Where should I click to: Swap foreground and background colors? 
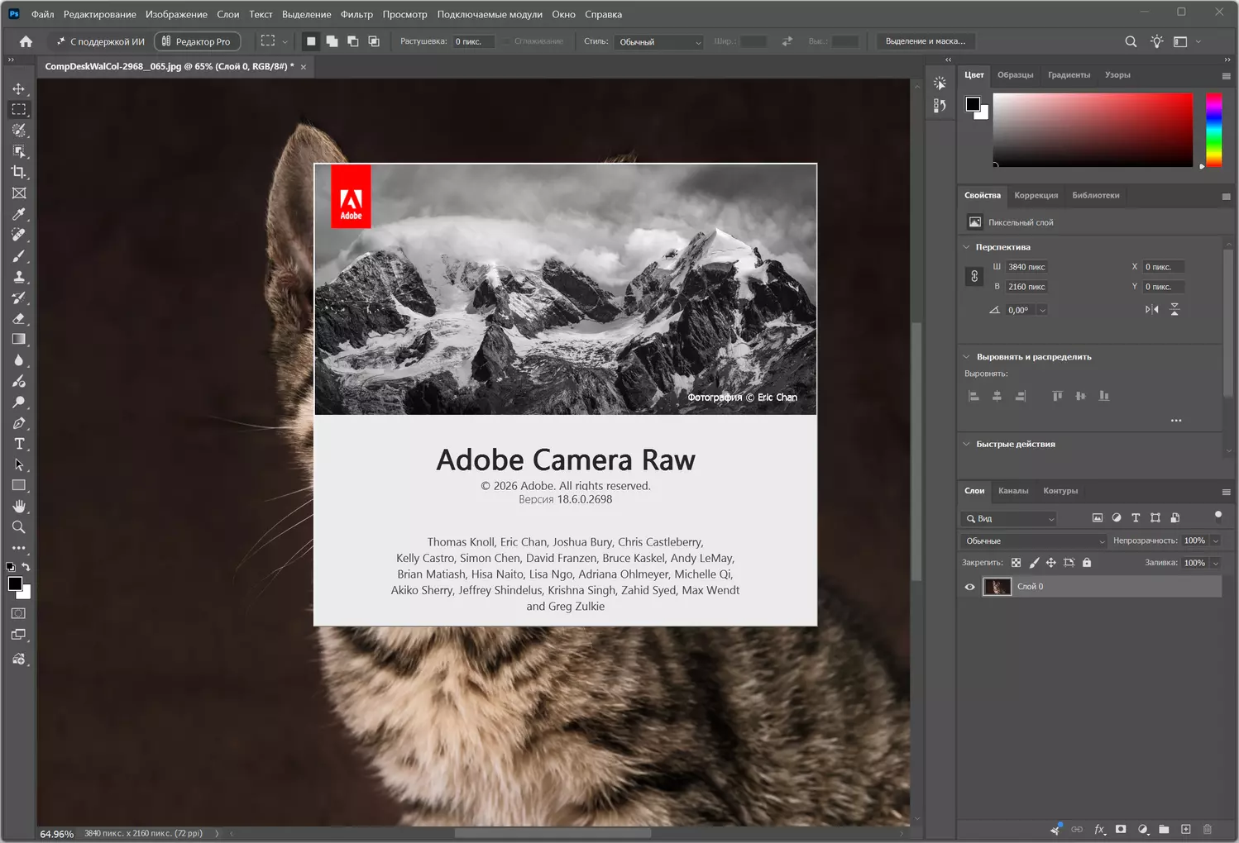(x=26, y=567)
